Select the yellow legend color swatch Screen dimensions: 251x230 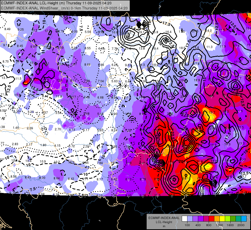point(222,219)
